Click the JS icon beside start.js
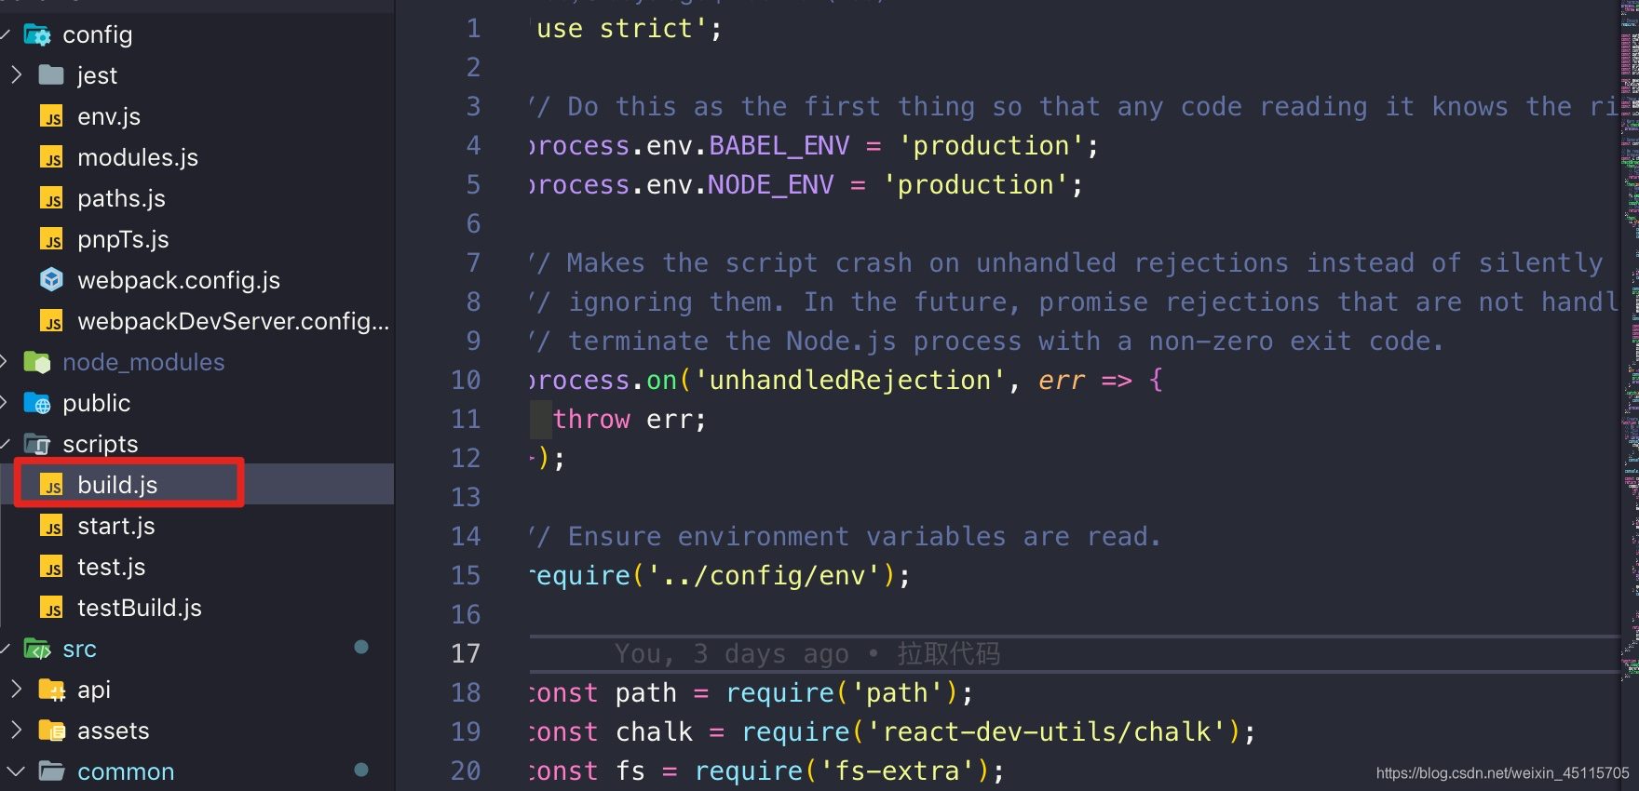Viewport: 1639px width, 791px height. coord(51,526)
